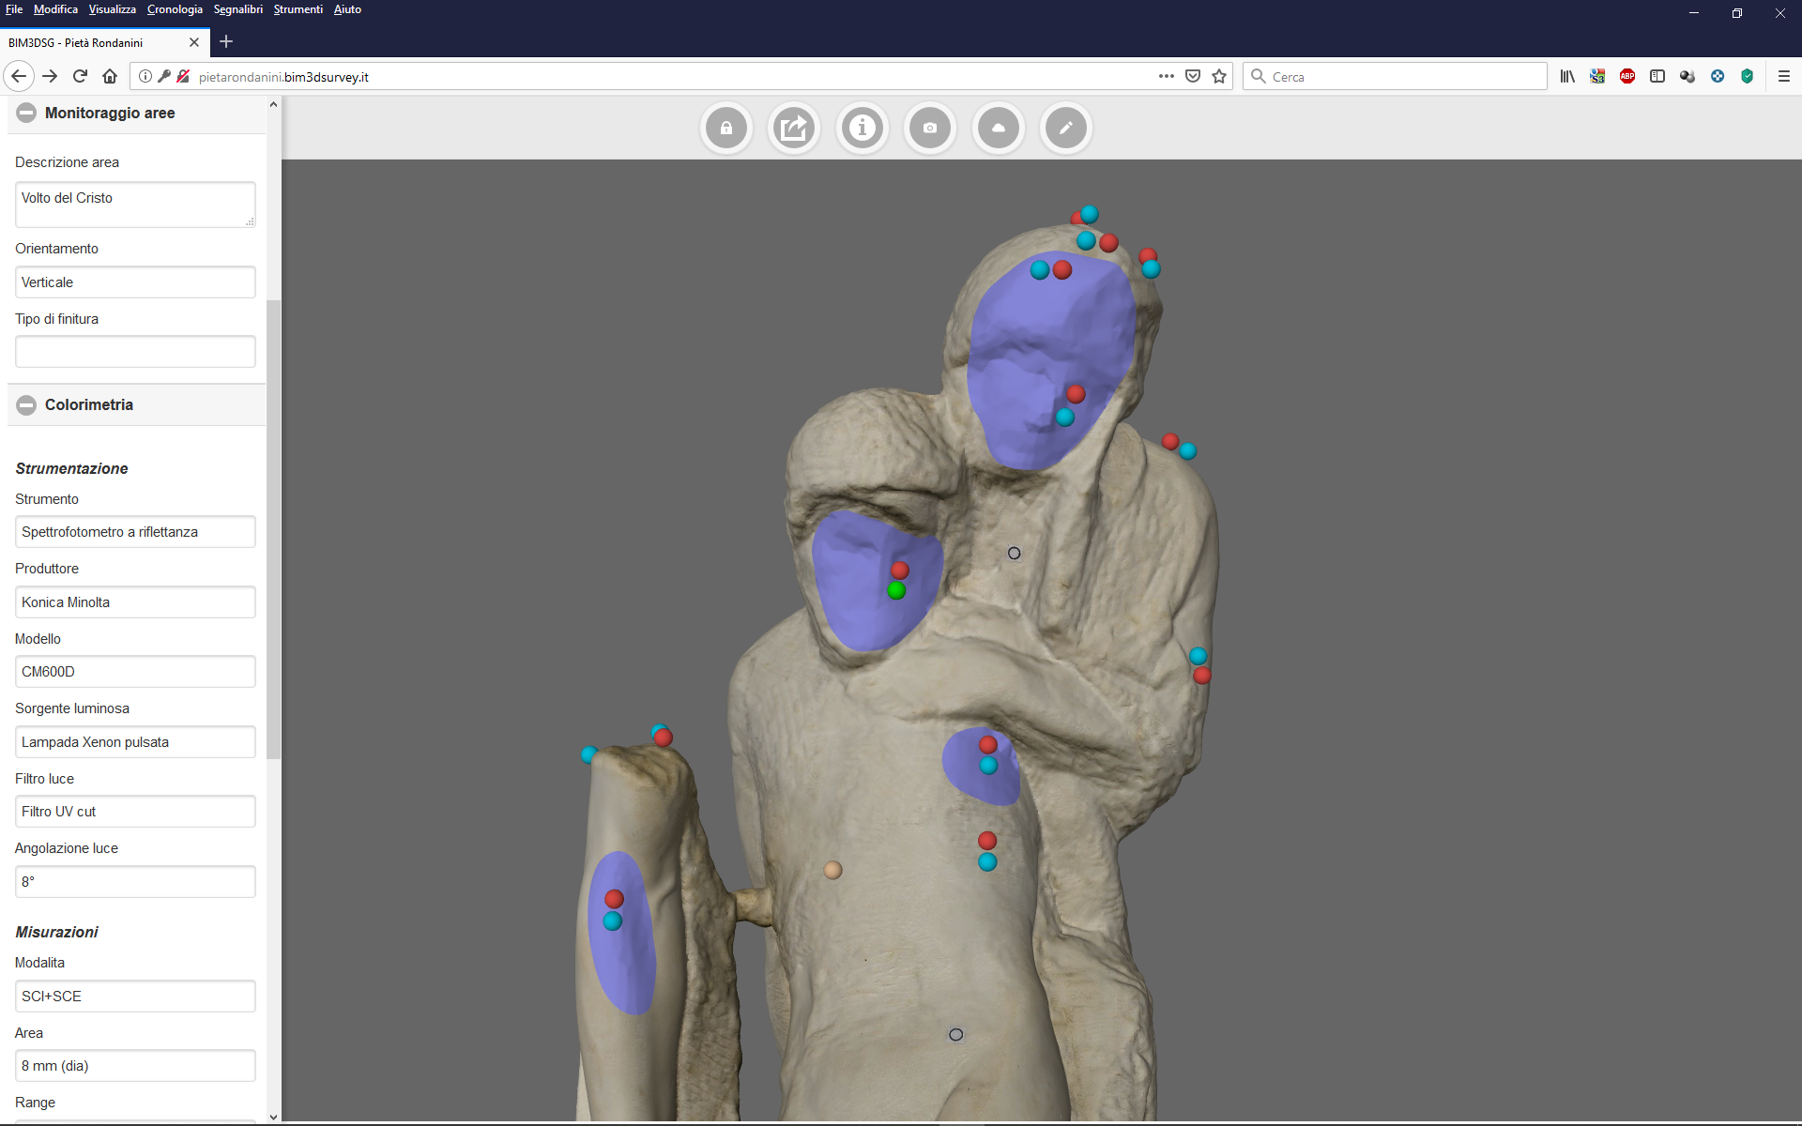Open the Firefox hamburger menu
1802x1126 pixels.
tap(1784, 76)
